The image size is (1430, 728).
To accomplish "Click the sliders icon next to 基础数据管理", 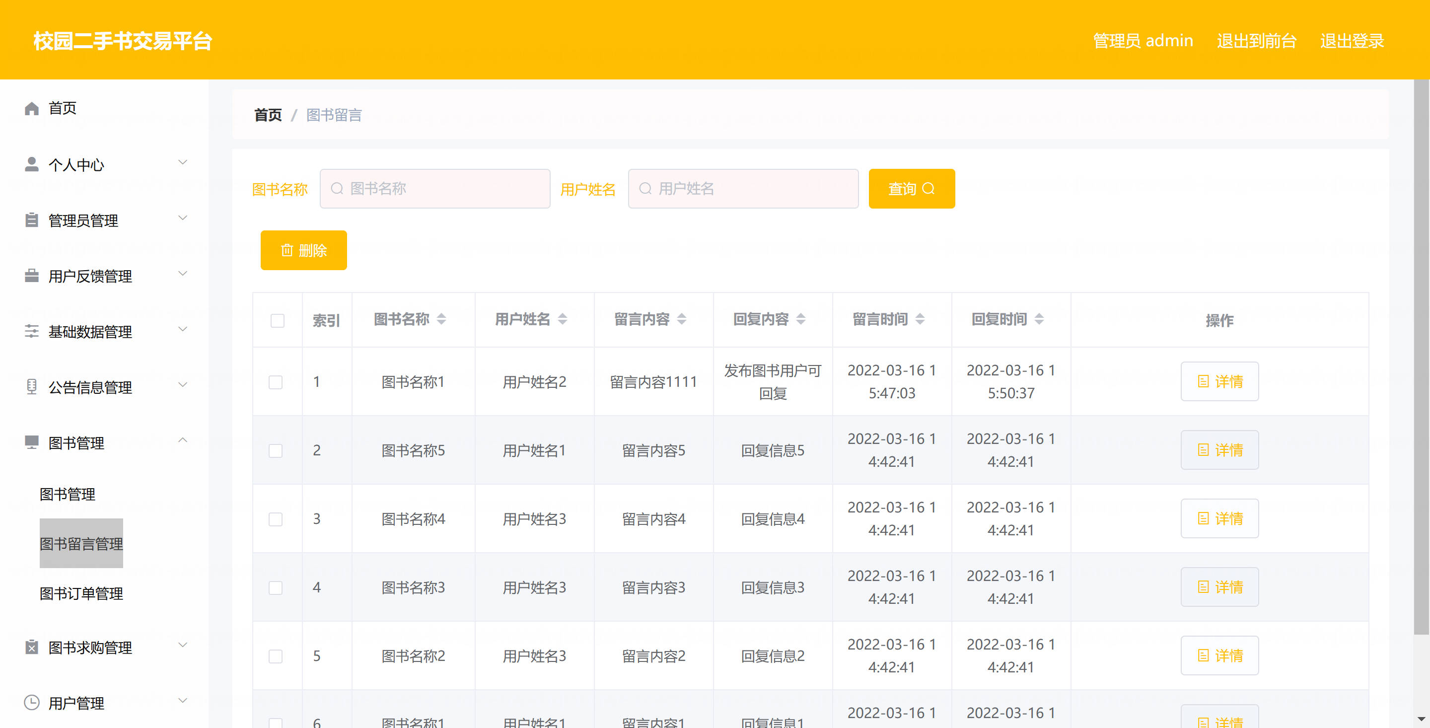I will point(32,332).
